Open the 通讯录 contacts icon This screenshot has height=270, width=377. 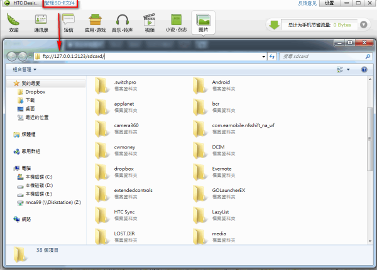[x=41, y=20]
